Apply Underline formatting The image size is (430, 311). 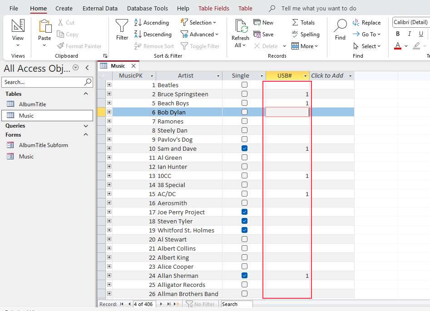click(x=421, y=34)
